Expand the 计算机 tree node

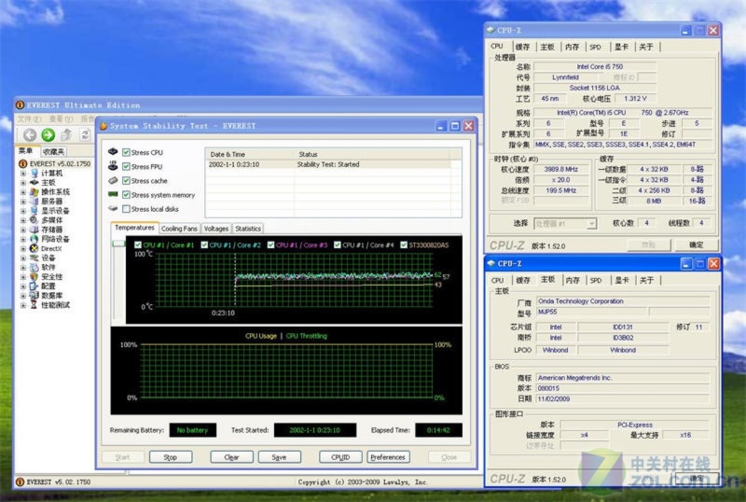pyautogui.click(x=24, y=173)
